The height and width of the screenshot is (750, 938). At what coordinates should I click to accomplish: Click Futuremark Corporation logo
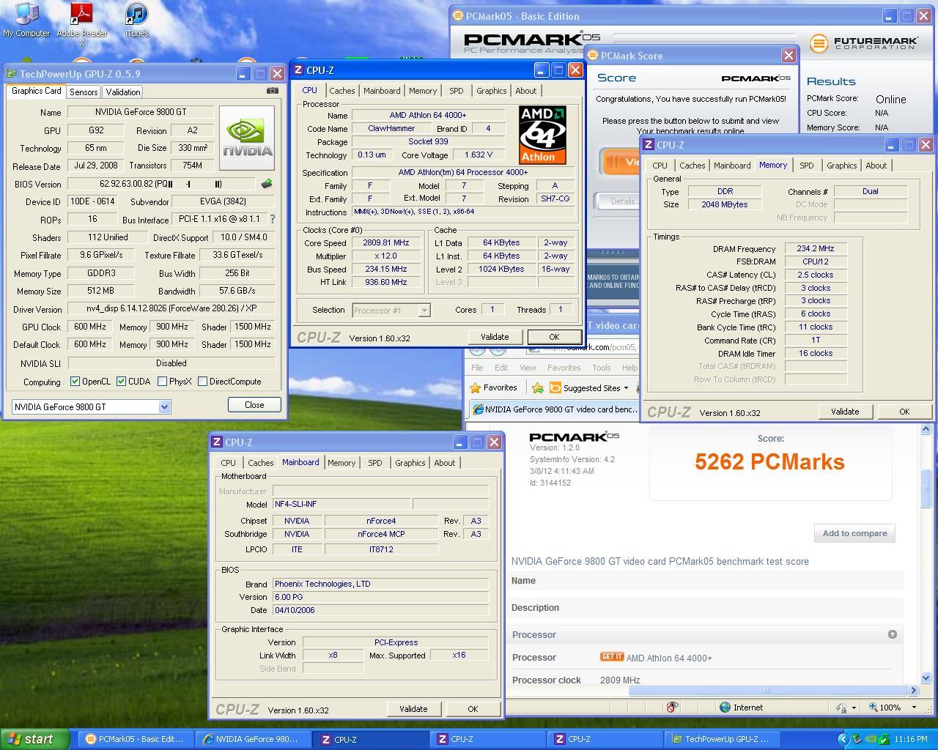(x=864, y=43)
